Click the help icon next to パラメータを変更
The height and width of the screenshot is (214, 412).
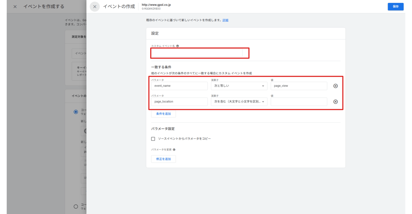point(174,150)
